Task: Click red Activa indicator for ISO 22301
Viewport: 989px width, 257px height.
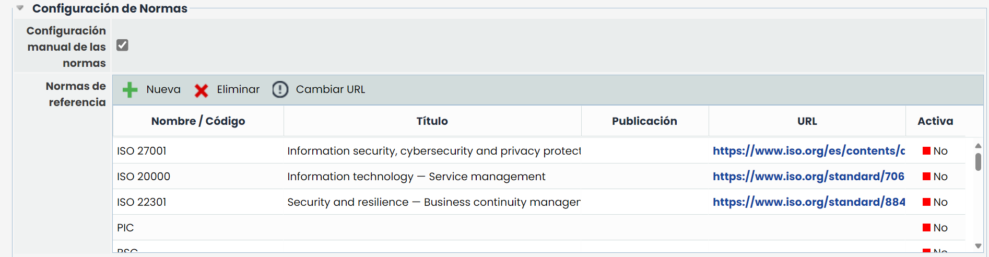Action: point(926,202)
